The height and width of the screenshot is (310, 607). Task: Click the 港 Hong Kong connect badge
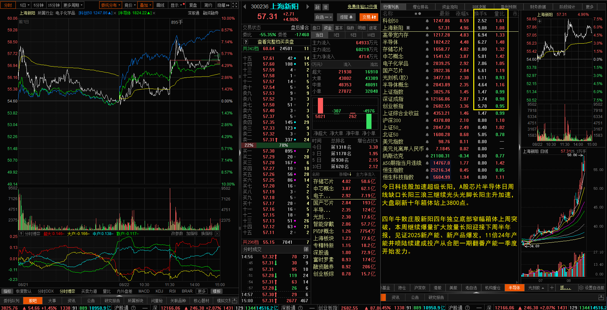[x=325, y=7]
